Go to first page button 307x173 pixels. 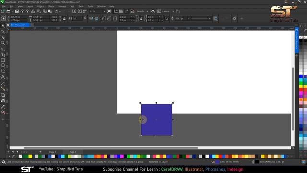coord(13,152)
